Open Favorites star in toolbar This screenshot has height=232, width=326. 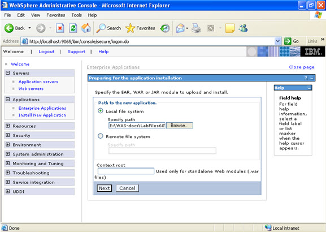coord(130,28)
